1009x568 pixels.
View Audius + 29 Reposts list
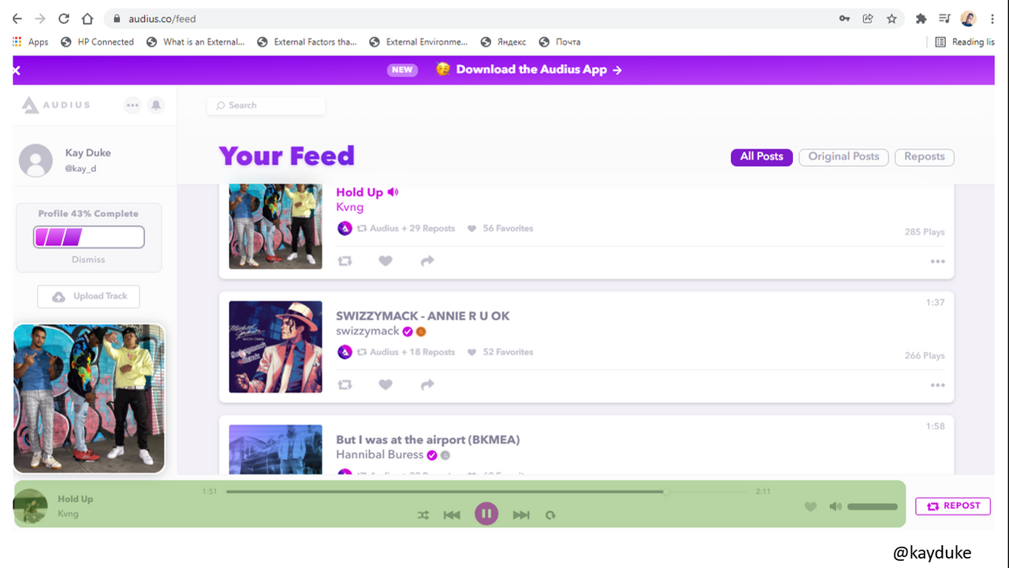(405, 228)
